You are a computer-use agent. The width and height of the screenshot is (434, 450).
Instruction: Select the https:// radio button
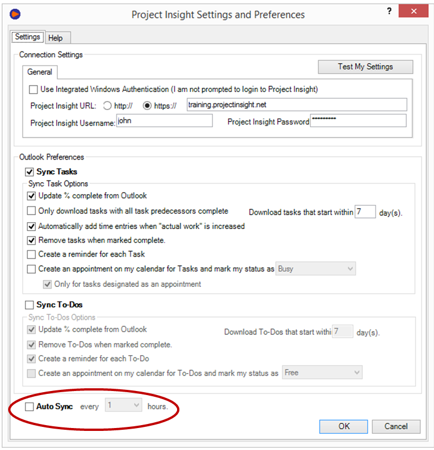[147, 106]
